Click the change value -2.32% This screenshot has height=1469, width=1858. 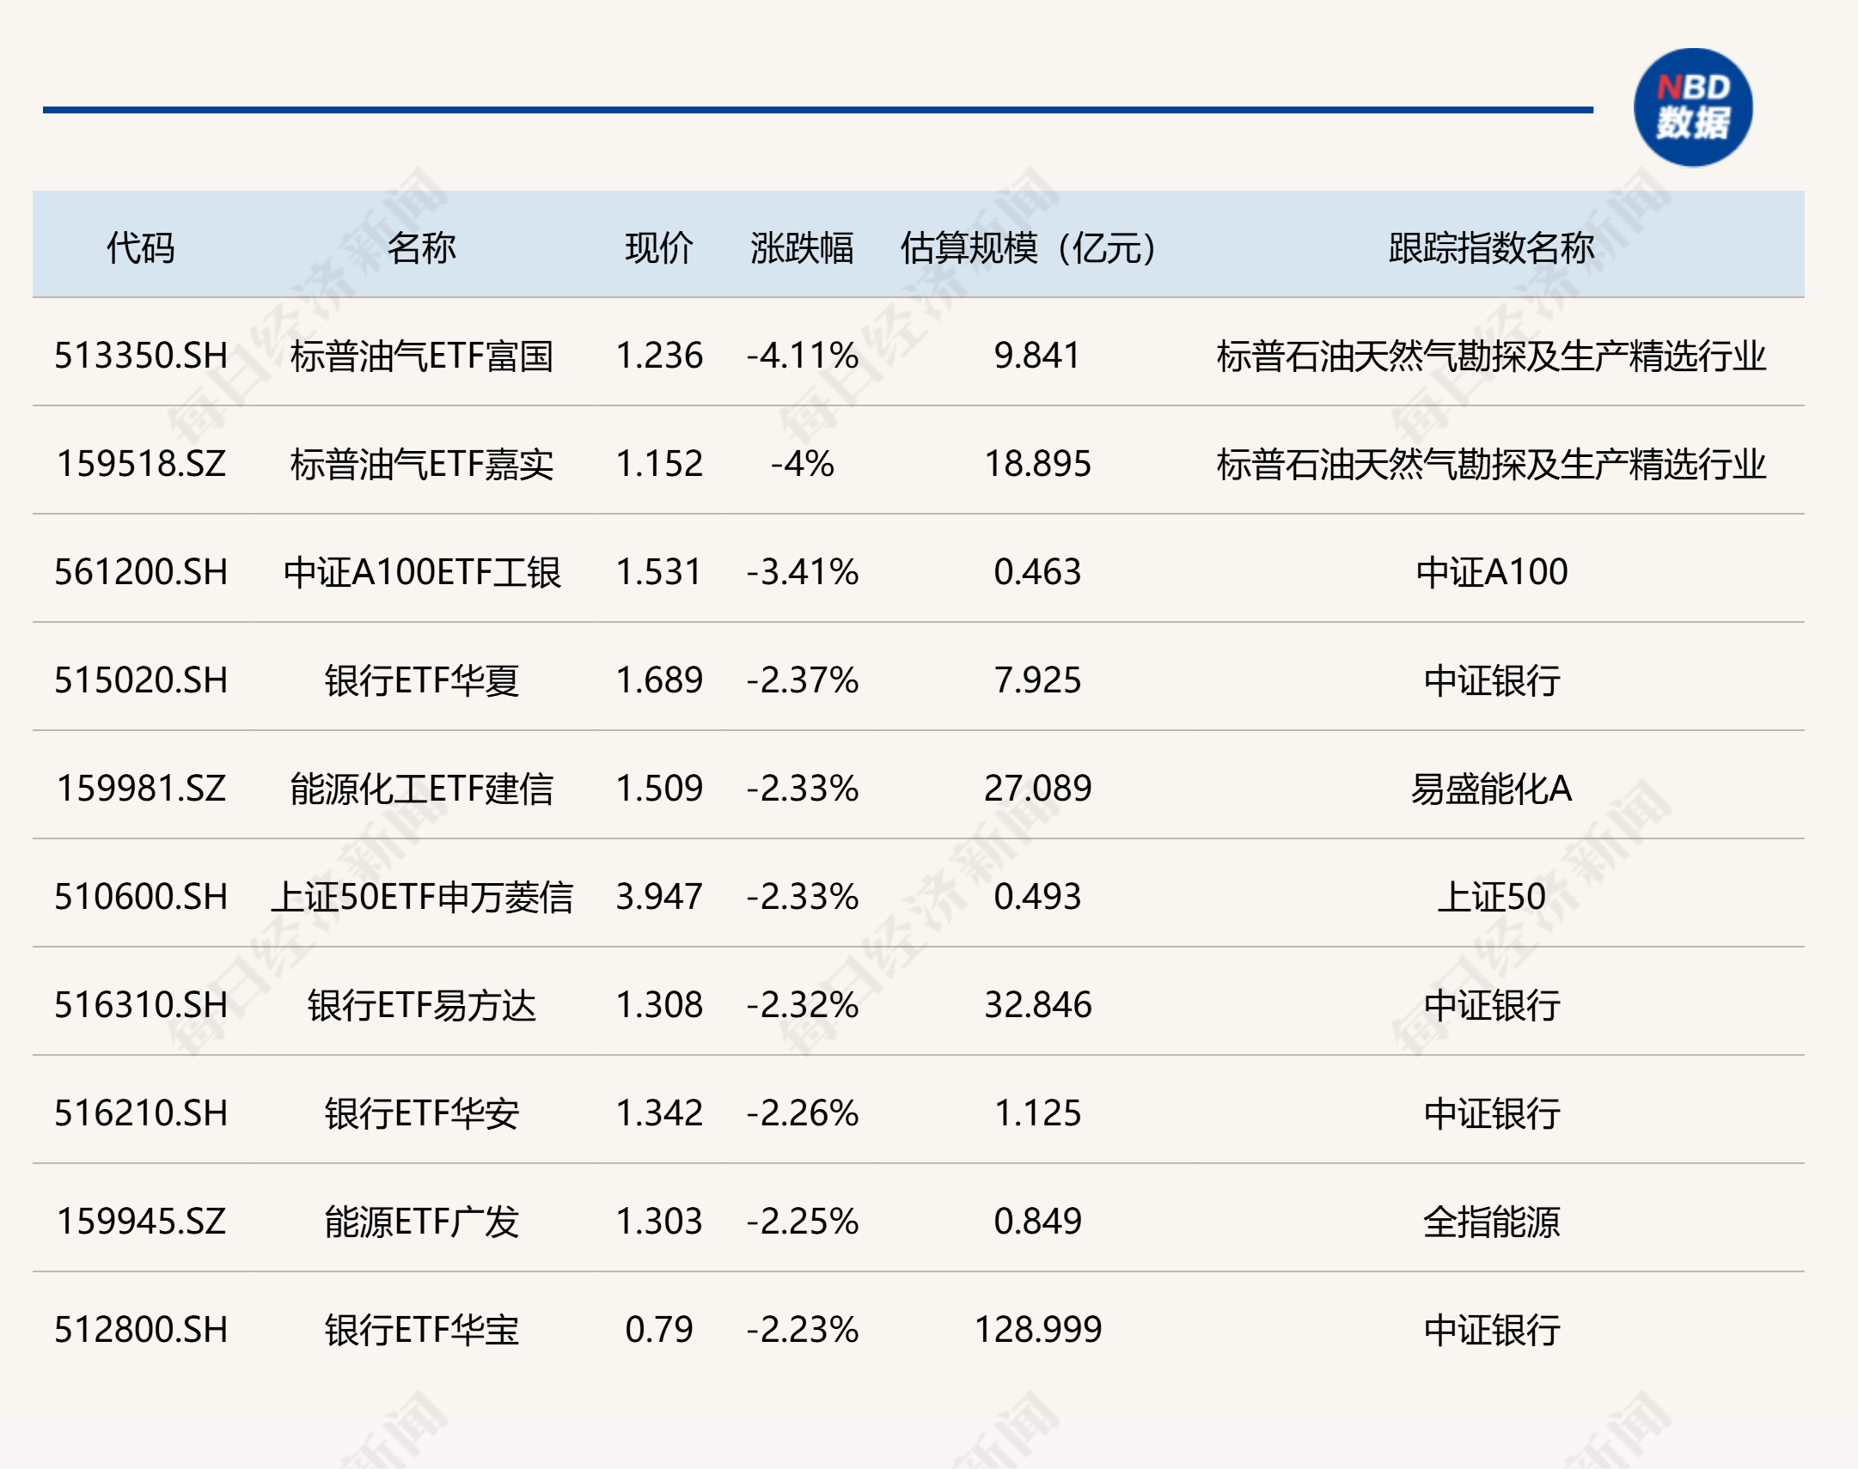(x=802, y=1005)
